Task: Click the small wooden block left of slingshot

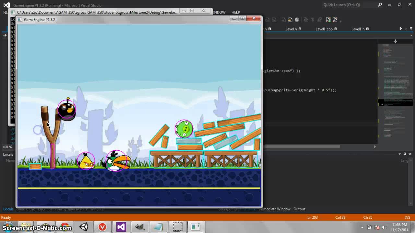Action: (x=35, y=166)
